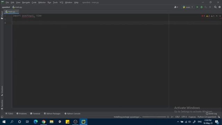Toggle the read-only lock icon in status bar

219,117
